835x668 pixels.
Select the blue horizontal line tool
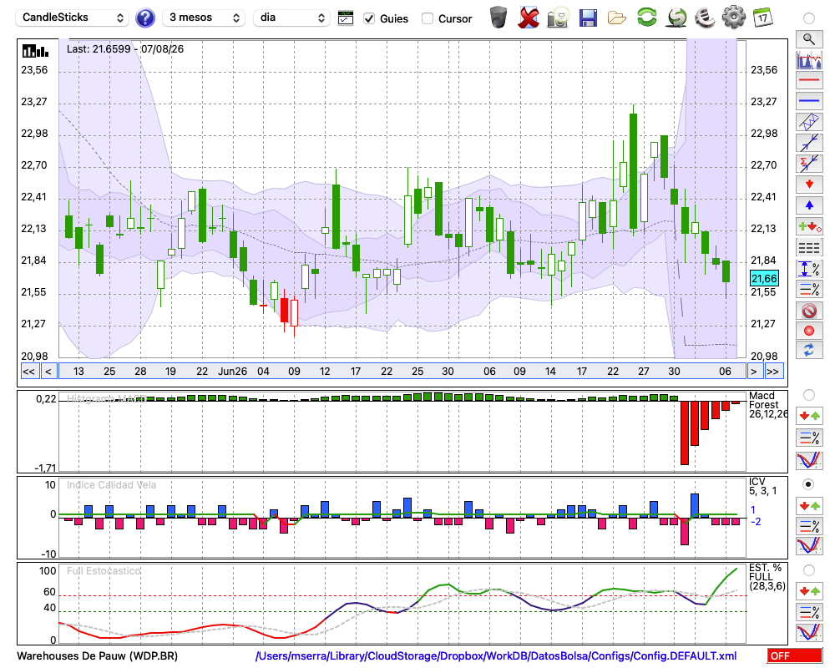(809, 101)
